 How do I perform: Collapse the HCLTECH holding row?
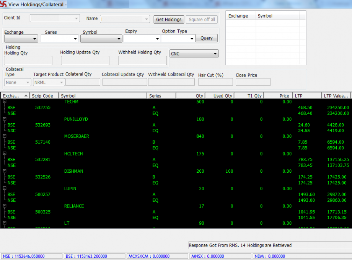coord(5,153)
